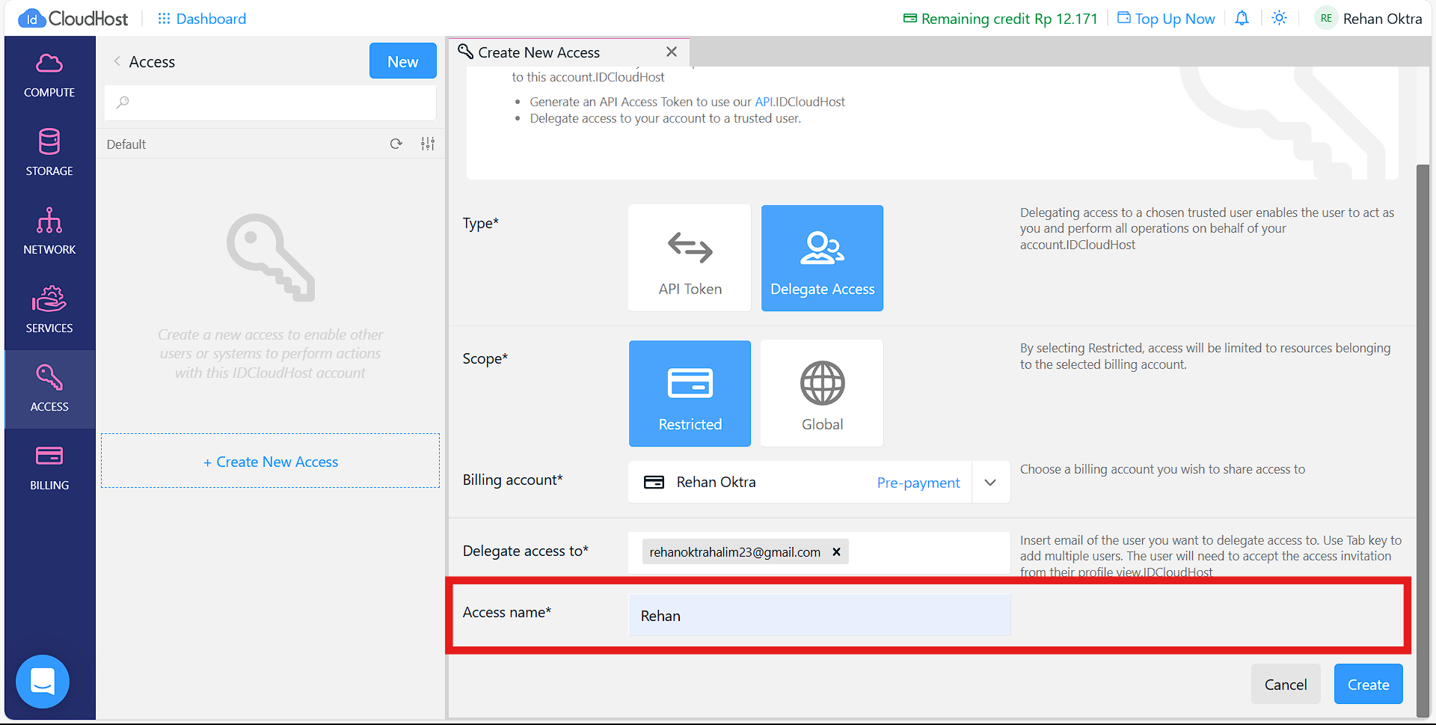Open the STORAGE section in sidebar

point(49,153)
